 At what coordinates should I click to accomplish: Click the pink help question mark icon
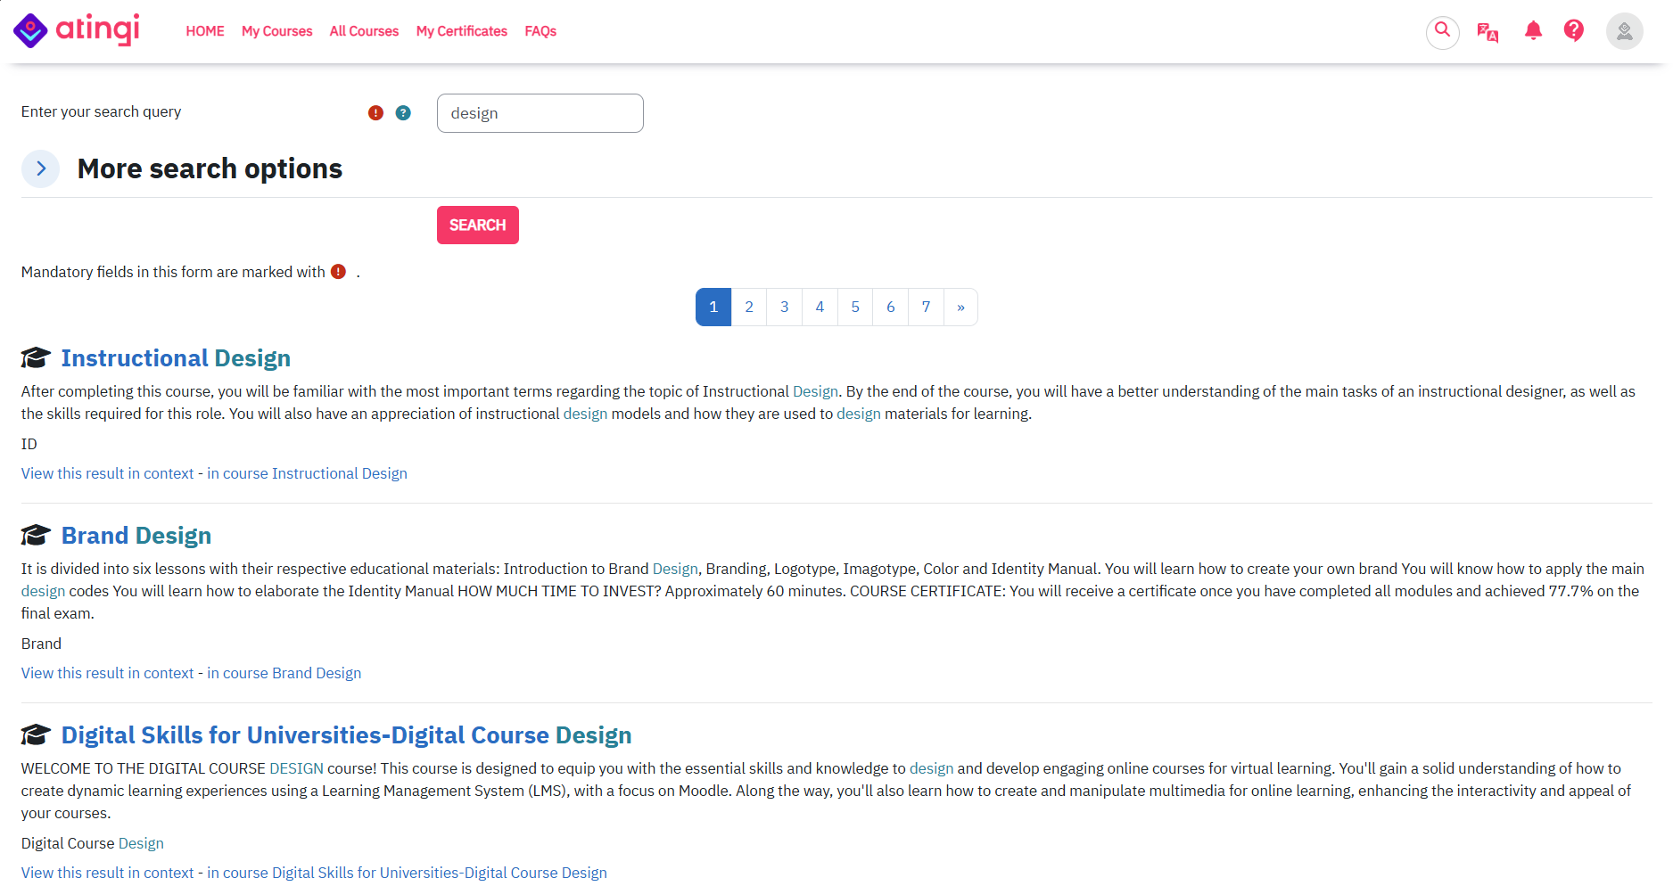(1574, 31)
